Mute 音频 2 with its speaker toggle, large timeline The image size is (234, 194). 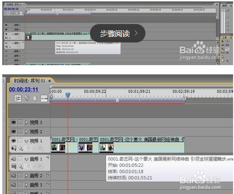(14, 176)
